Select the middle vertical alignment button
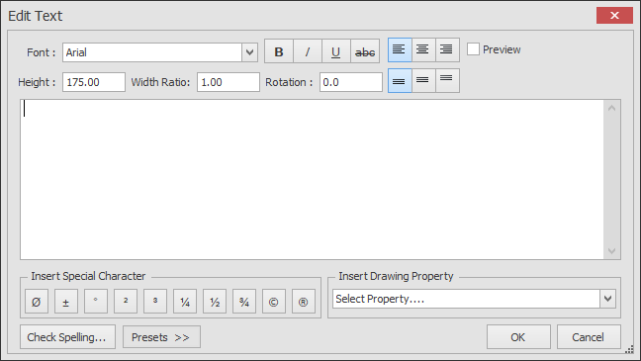Image resolution: width=641 pixels, height=361 pixels. point(423,80)
